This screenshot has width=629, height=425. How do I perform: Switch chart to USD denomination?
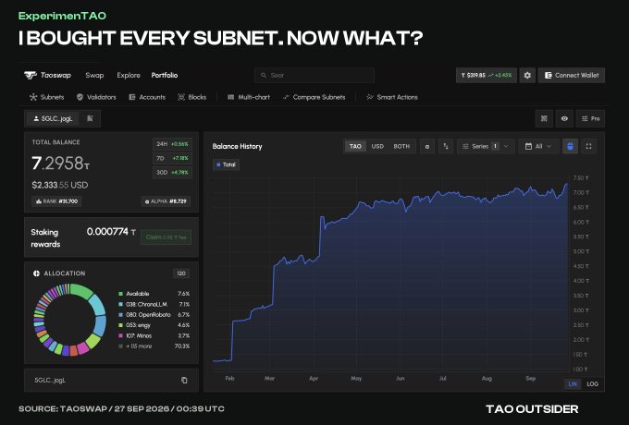[x=377, y=147]
